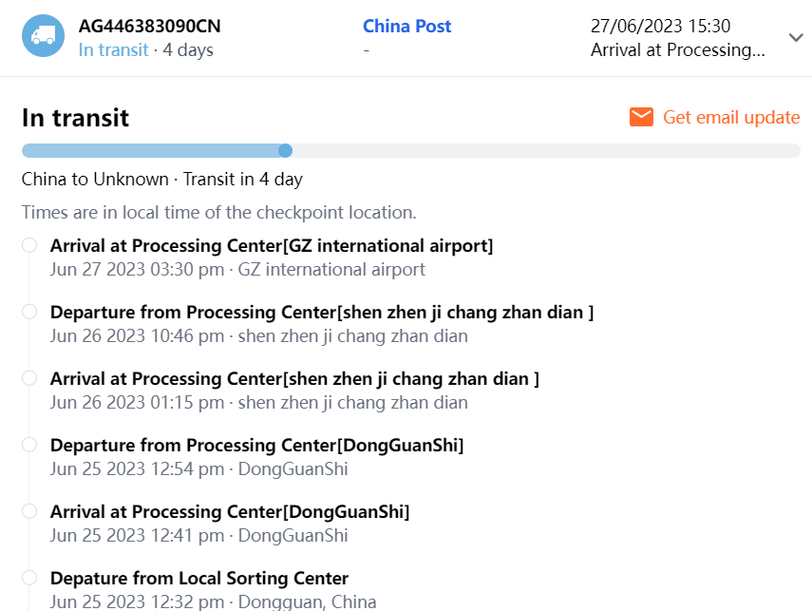Viewport: 812px width, 611px height.
Task: Click the orange email envelope icon
Action: pos(641,117)
